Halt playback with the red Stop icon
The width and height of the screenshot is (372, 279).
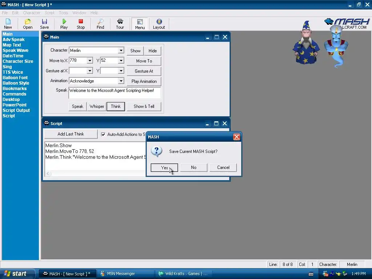81,24
